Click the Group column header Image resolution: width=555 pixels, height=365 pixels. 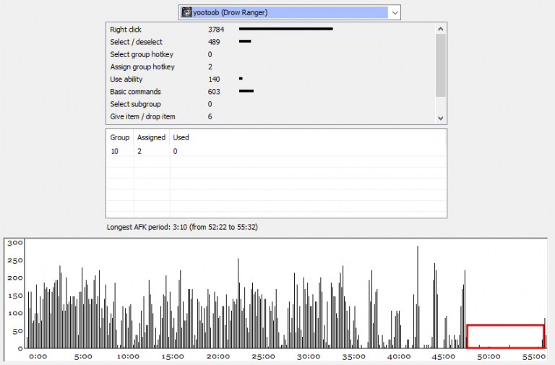click(120, 137)
